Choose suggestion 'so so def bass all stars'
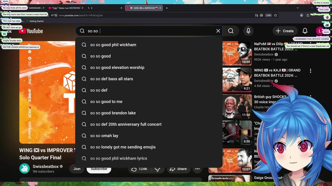Image resolution: width=332 pixels, height=186 pixels. 149,79
